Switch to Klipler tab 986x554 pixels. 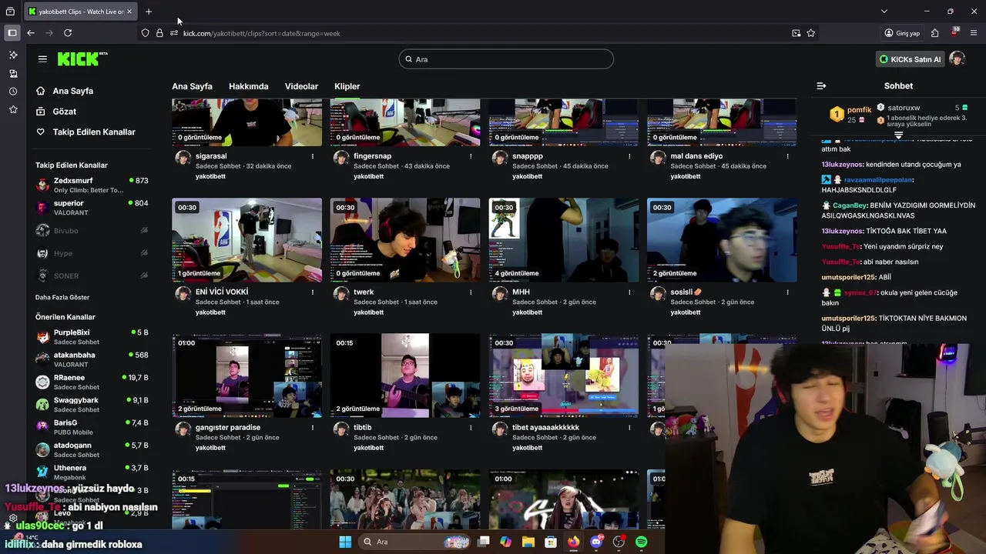[347, 86]
